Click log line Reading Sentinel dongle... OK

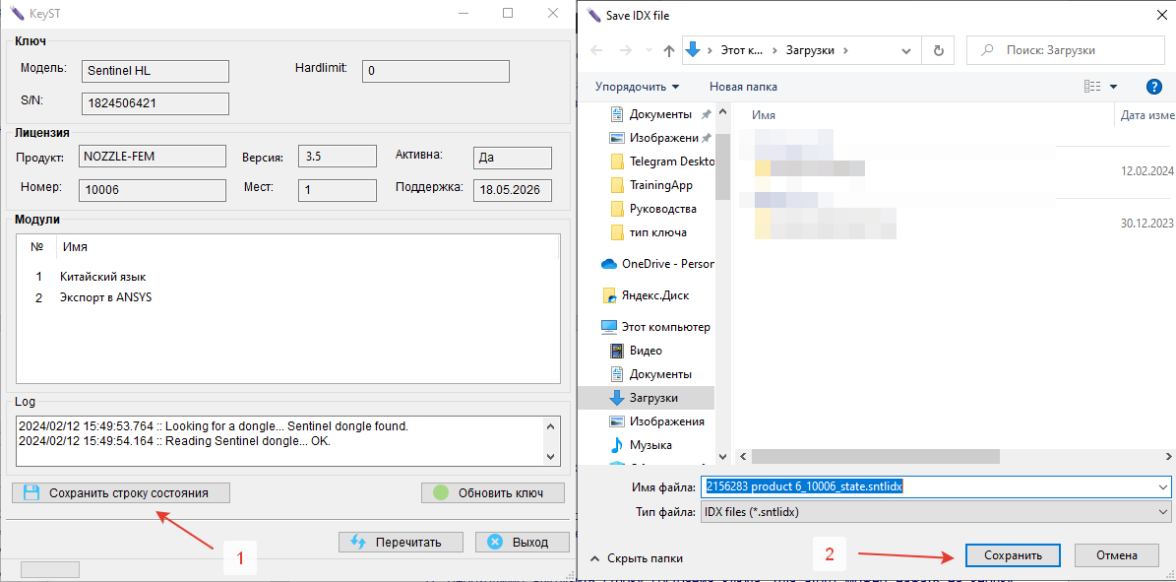coord(173,441)
